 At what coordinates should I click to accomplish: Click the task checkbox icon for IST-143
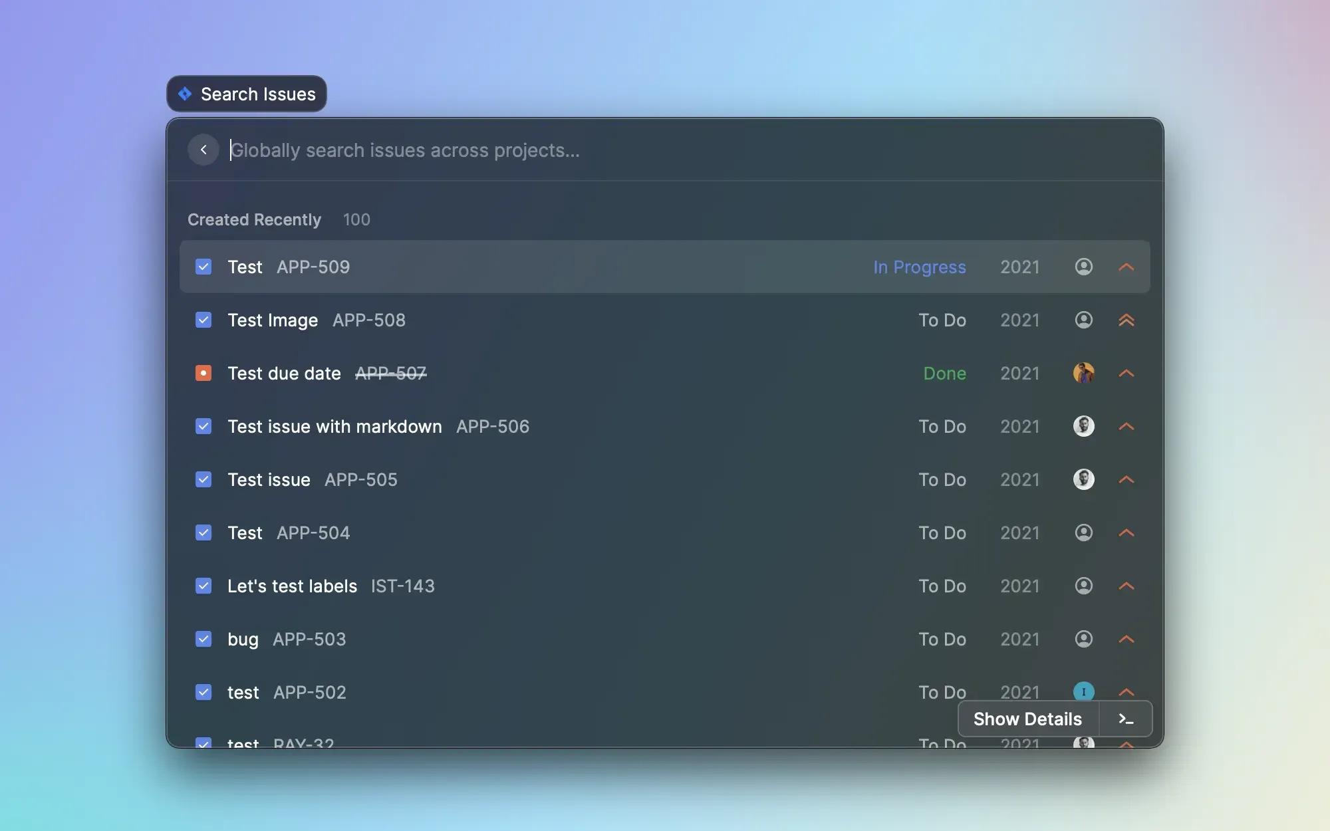pos(203,586)
